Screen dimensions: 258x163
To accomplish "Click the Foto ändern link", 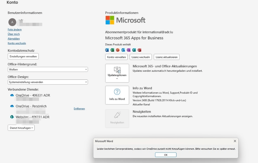I will [15, 30].
